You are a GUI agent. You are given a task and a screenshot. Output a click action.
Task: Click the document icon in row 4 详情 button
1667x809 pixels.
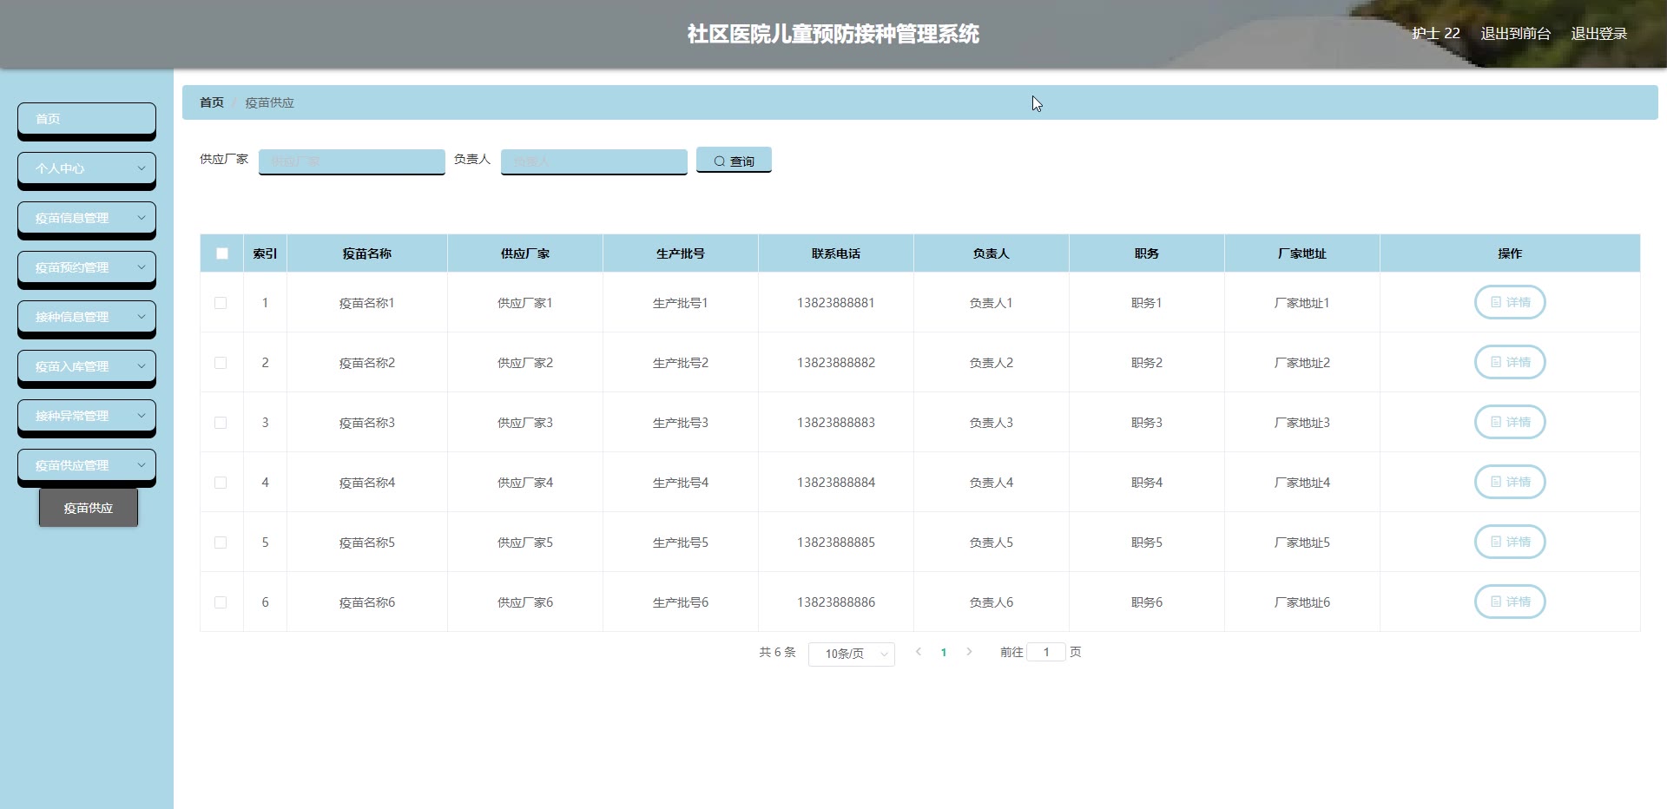1496,482
